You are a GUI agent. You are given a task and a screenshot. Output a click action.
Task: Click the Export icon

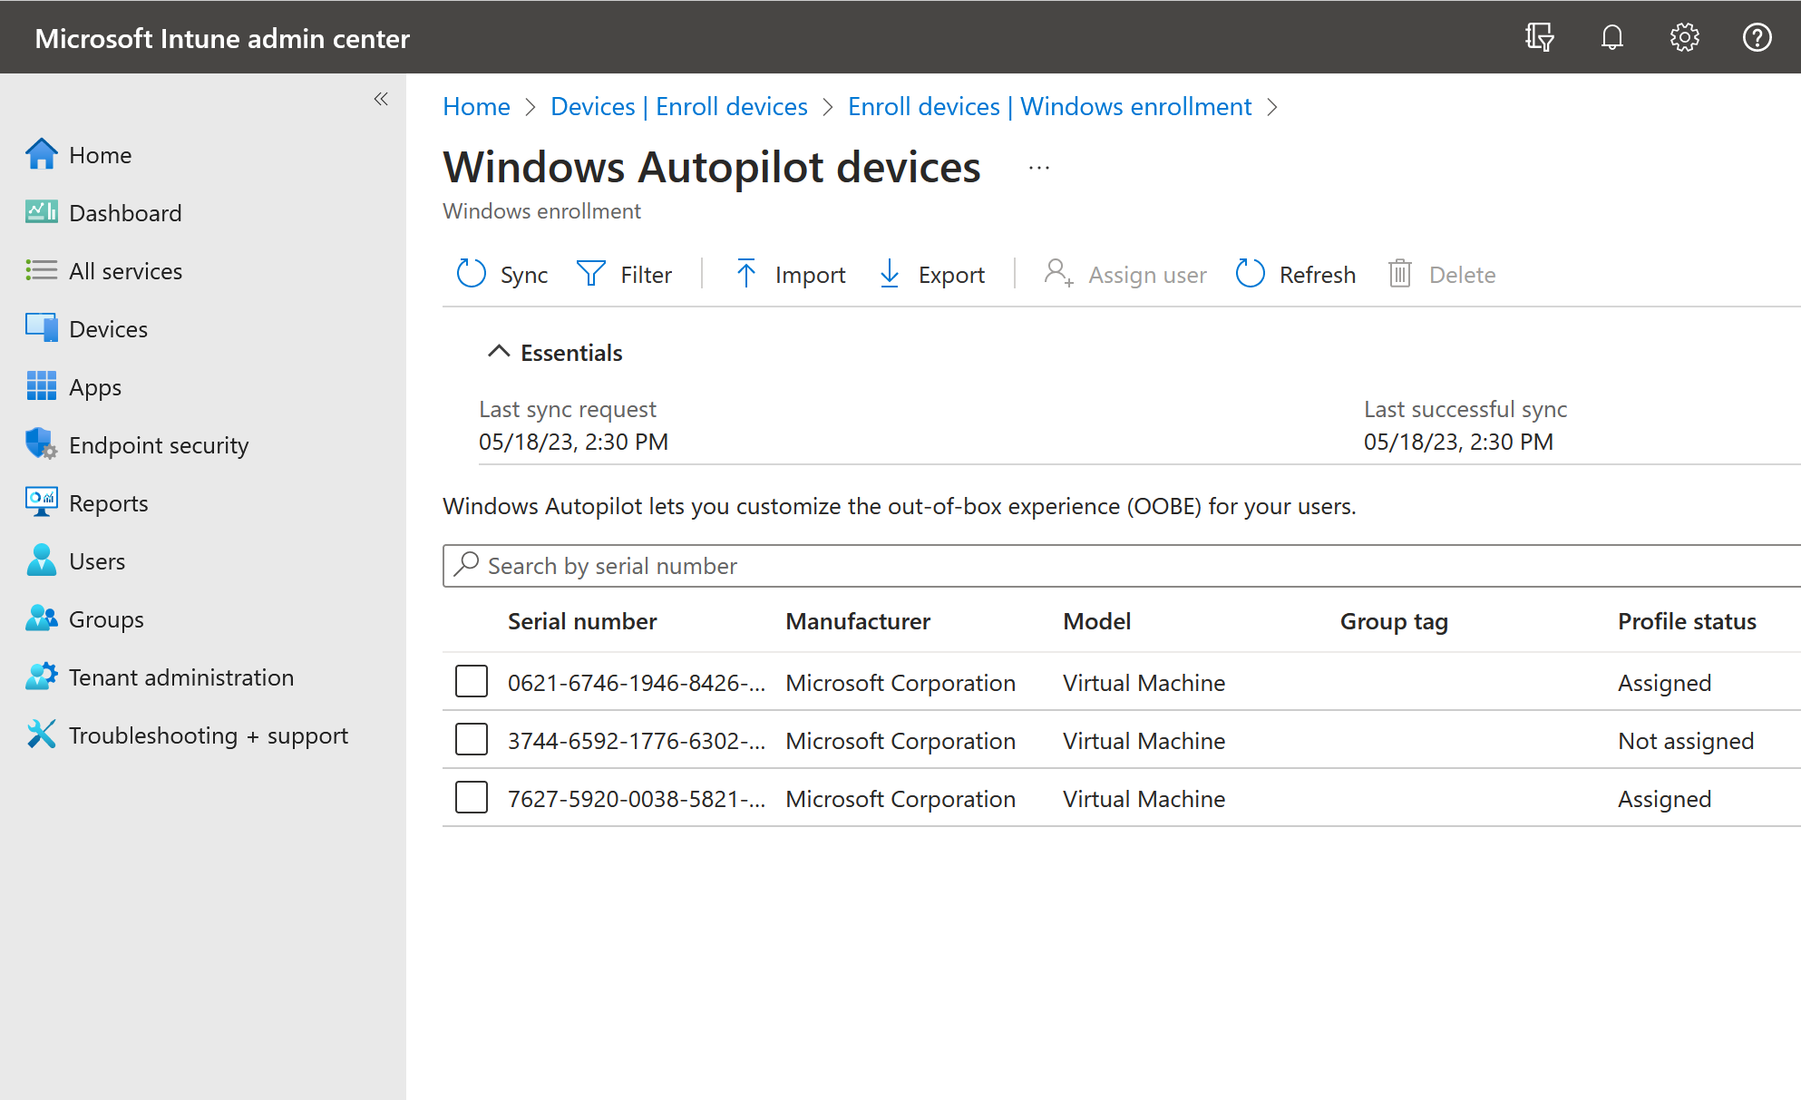890,273
